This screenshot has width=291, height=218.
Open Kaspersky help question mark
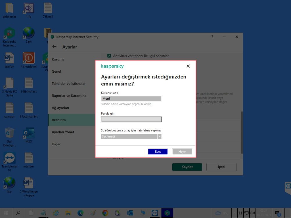pos(212,37)
